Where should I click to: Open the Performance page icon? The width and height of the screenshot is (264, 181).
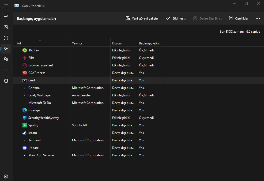coord(6,27)
